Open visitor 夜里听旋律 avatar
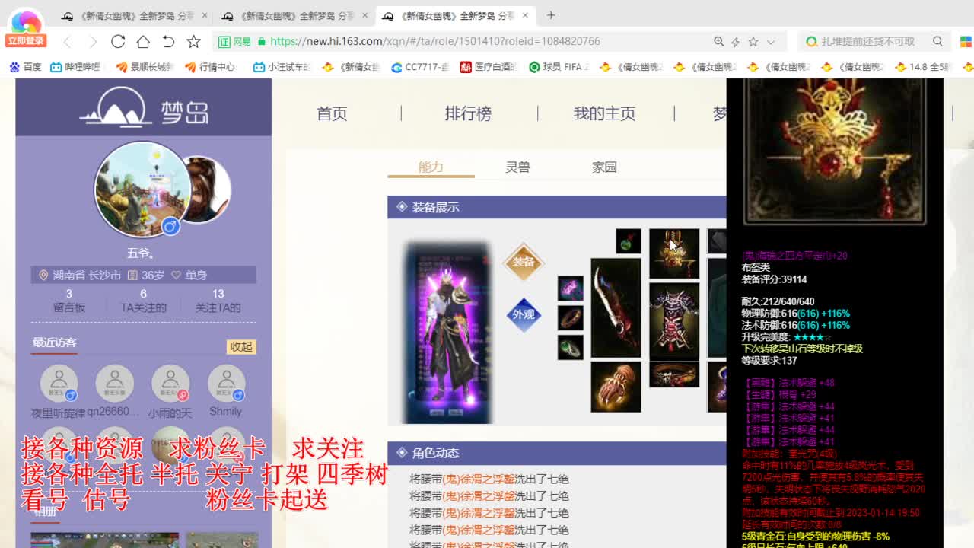 point(59,384)
